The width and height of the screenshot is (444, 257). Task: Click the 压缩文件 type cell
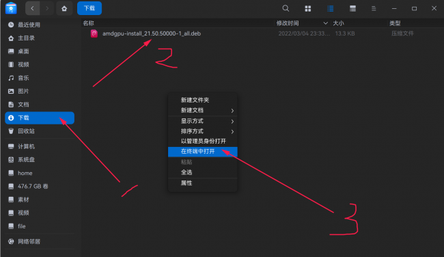coord(402,33)
